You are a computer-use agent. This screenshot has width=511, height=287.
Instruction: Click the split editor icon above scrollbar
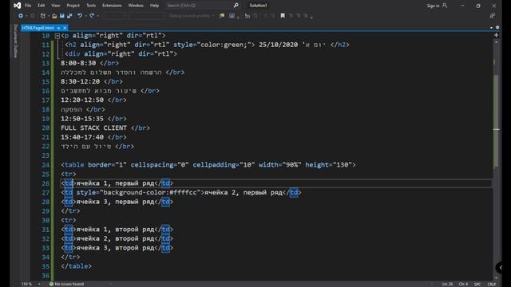click(x=496, y=35)
